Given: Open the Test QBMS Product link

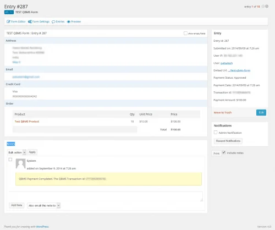Looking at the screenshot, I should pos(27,122).
